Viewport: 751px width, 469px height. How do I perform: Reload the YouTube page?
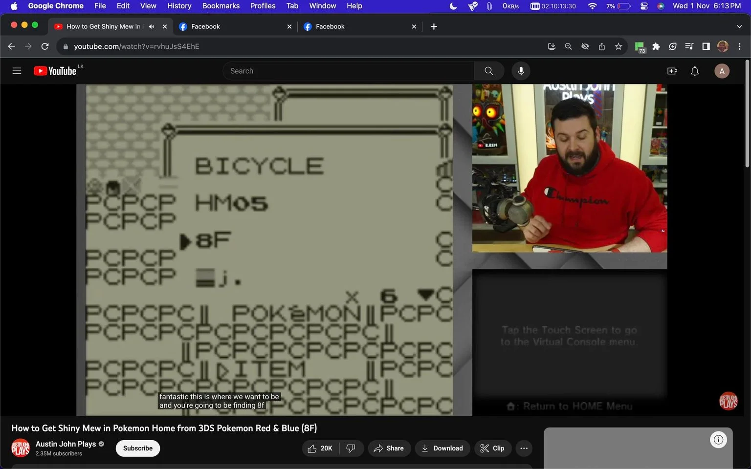pos(45,46)
